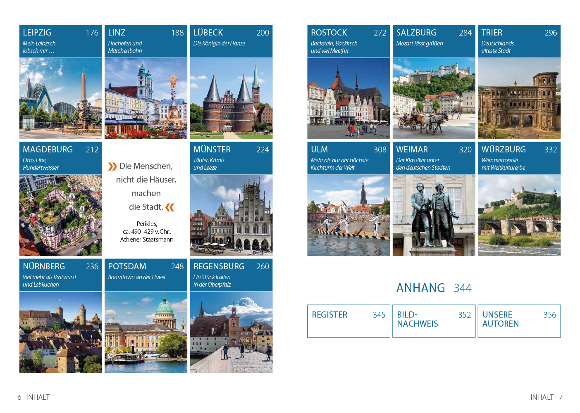The width and height of the screenshot is (580, 413).
Task: Jump to the Rostock chapter title
Action: [329, 33]
